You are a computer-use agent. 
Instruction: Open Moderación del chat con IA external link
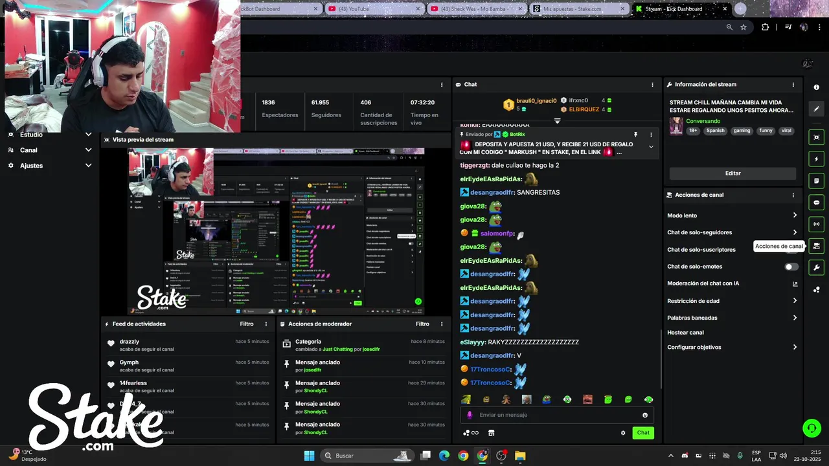coord(795,283)
